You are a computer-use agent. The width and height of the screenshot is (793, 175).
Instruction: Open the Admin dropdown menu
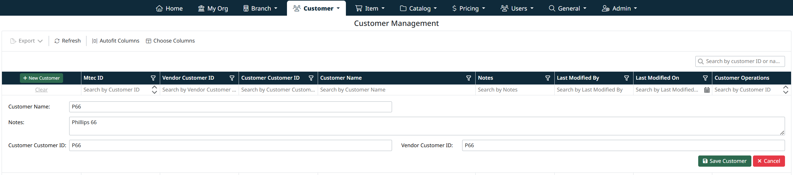pos(619,8)
